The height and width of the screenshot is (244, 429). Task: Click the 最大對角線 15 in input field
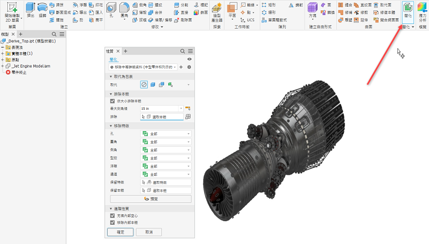pyautogui.click(x=159, y=109)
